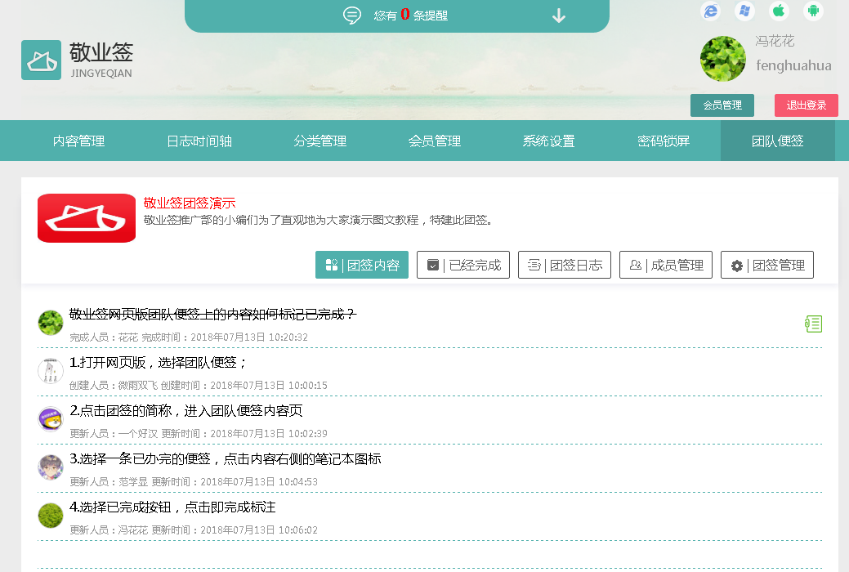Click the 敬业签 logo icon
The width and height of the screenshot is (849, 572).
point(41,60)
